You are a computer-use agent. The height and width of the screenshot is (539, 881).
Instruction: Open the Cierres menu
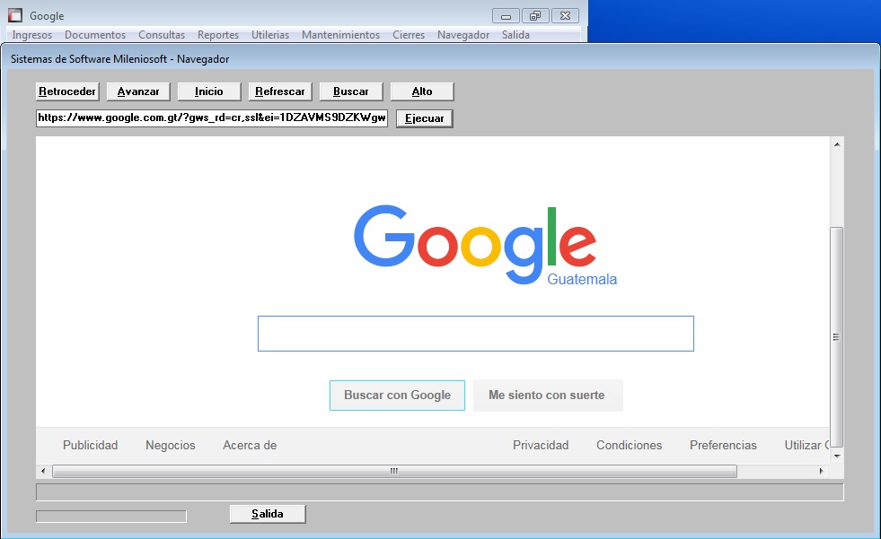(x=409, y=35)
